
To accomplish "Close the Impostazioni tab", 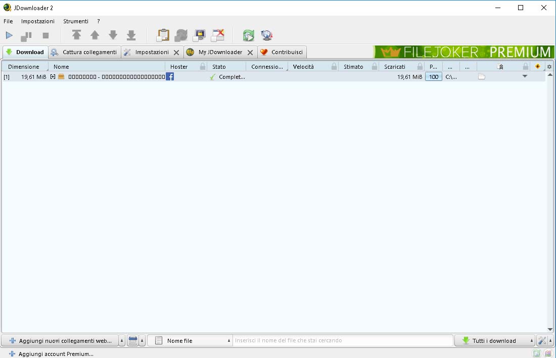I will click(x=176, y=53).
